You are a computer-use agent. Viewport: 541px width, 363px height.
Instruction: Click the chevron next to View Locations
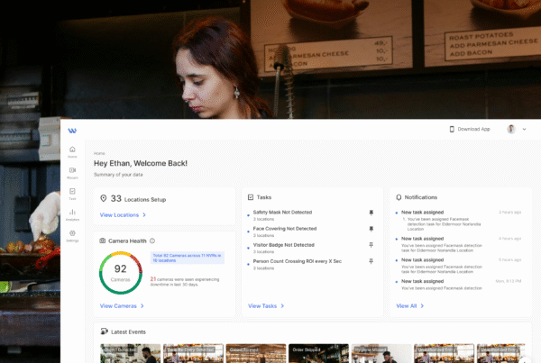tap(144, 215)
